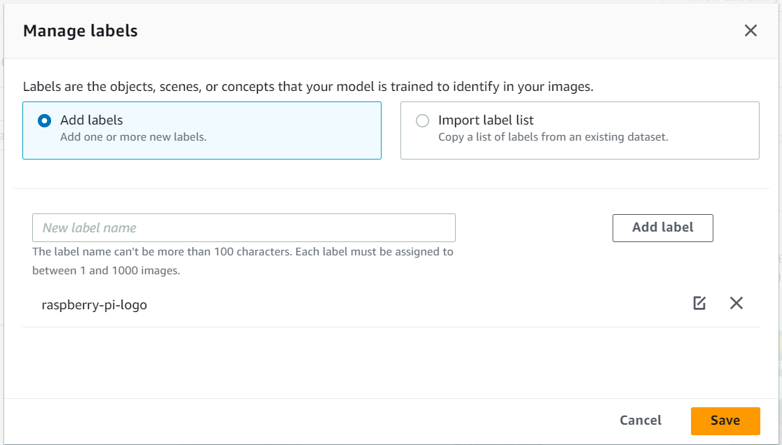782x445 pixels.
Task: Remove the raspberry-pi-logo label with X icon
Action: pos(736,303)
